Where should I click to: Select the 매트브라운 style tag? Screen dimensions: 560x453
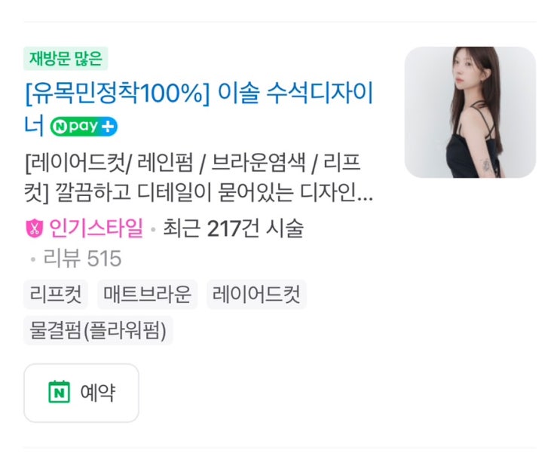[147, 295]
